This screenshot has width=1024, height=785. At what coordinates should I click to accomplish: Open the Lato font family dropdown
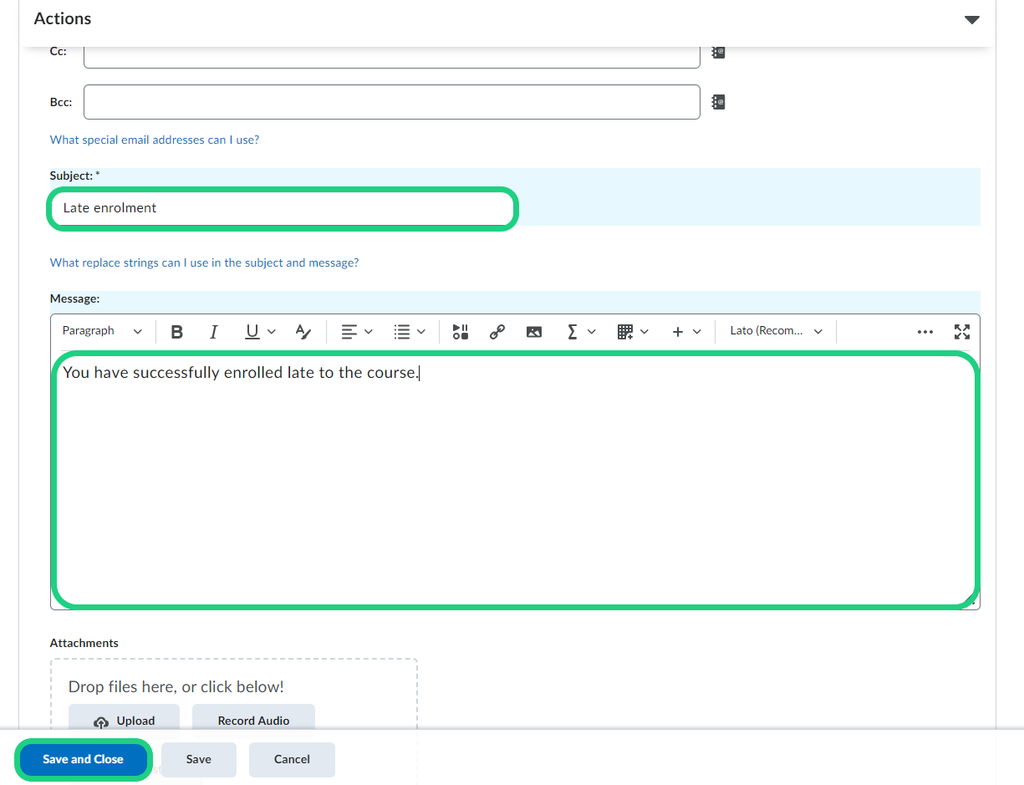[x=776, y=331]
